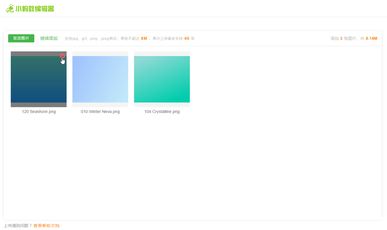Select the 010 Winter Neva thumbnail

tap(100, 79)
